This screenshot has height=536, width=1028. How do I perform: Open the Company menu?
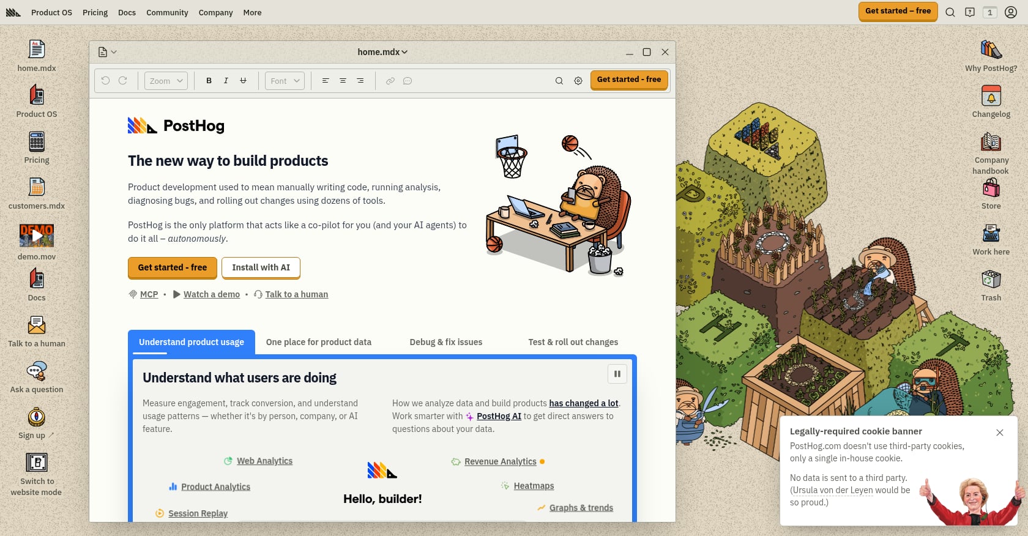pos(215,12)
